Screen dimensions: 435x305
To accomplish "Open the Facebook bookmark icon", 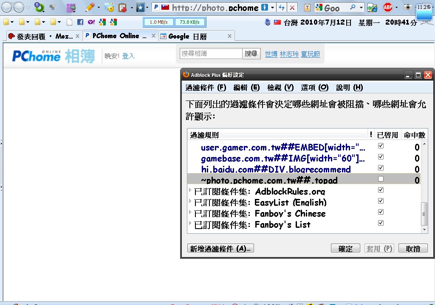I will 80,22.
